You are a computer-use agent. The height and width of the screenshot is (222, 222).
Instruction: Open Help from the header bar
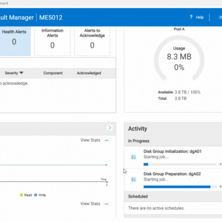point(200,17)
